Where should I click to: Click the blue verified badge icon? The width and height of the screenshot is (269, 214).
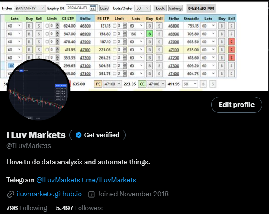(79, 135)
